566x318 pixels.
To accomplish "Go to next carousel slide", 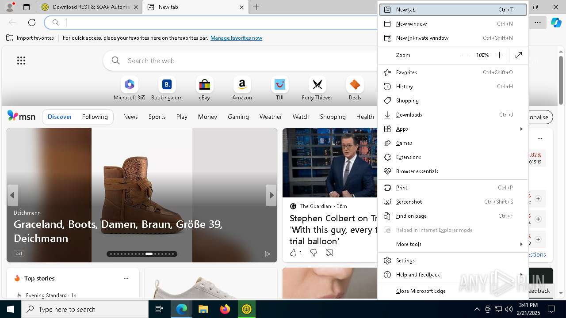I will point(271,195).
